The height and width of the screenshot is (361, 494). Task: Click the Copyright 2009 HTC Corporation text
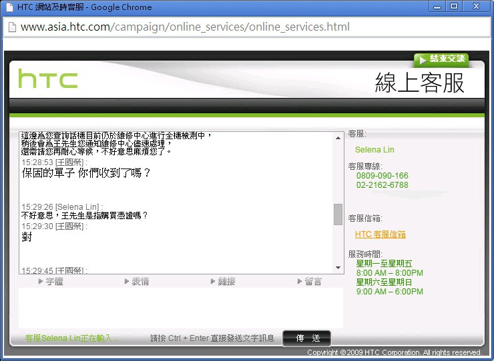395,352
